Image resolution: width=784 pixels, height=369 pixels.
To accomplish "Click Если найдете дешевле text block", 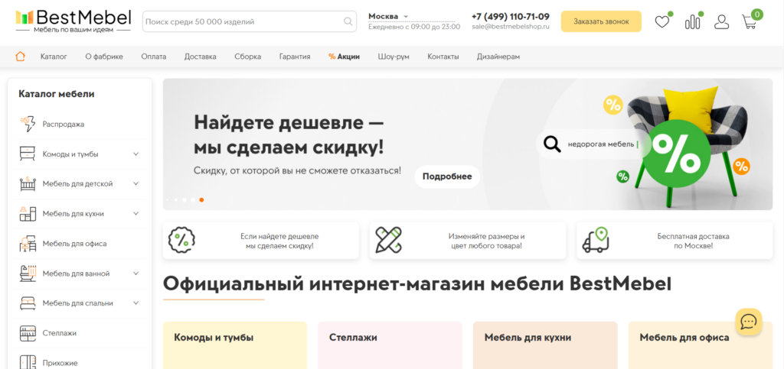I will 279,241.
